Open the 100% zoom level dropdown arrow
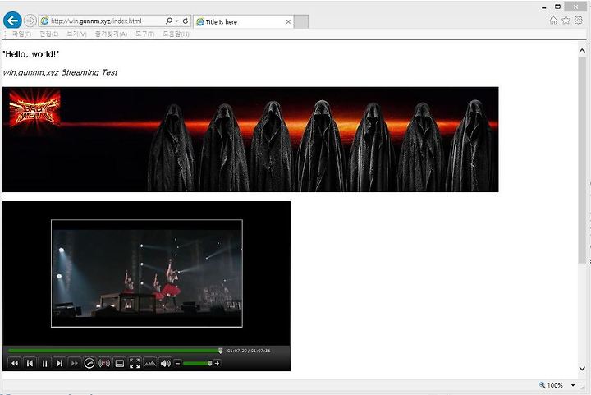The height and width of the screenshot is (395, 591). [x=573, y=385]
